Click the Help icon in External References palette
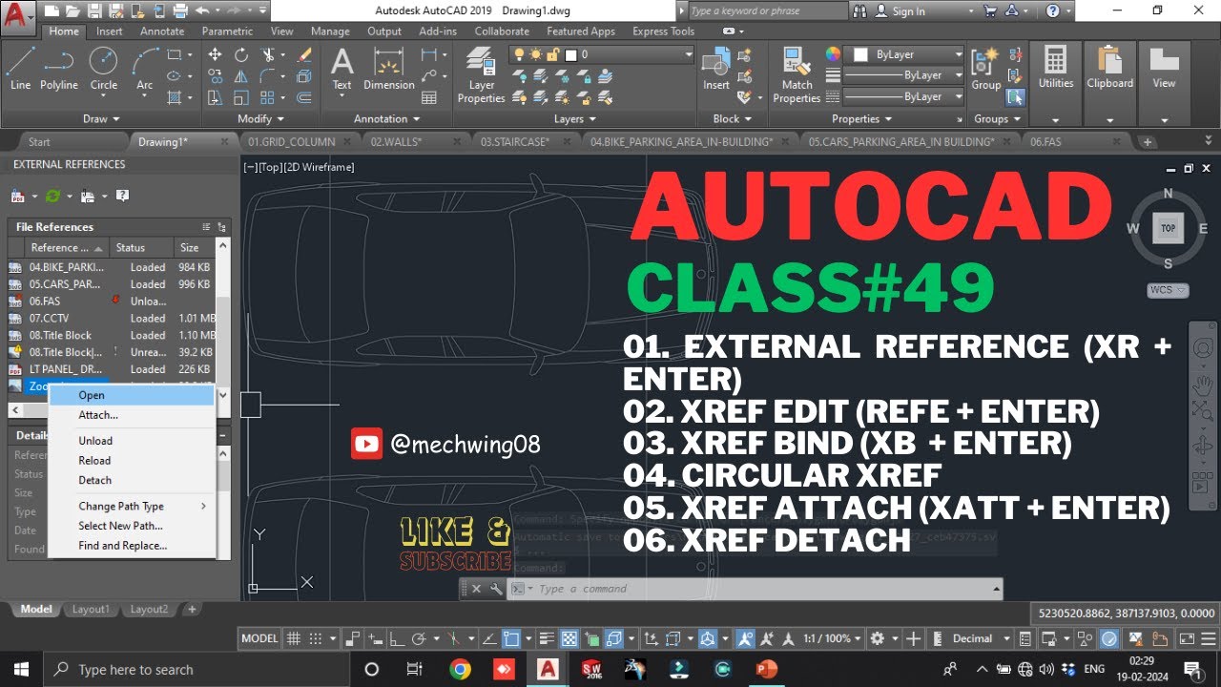 (x=122, y=196)
